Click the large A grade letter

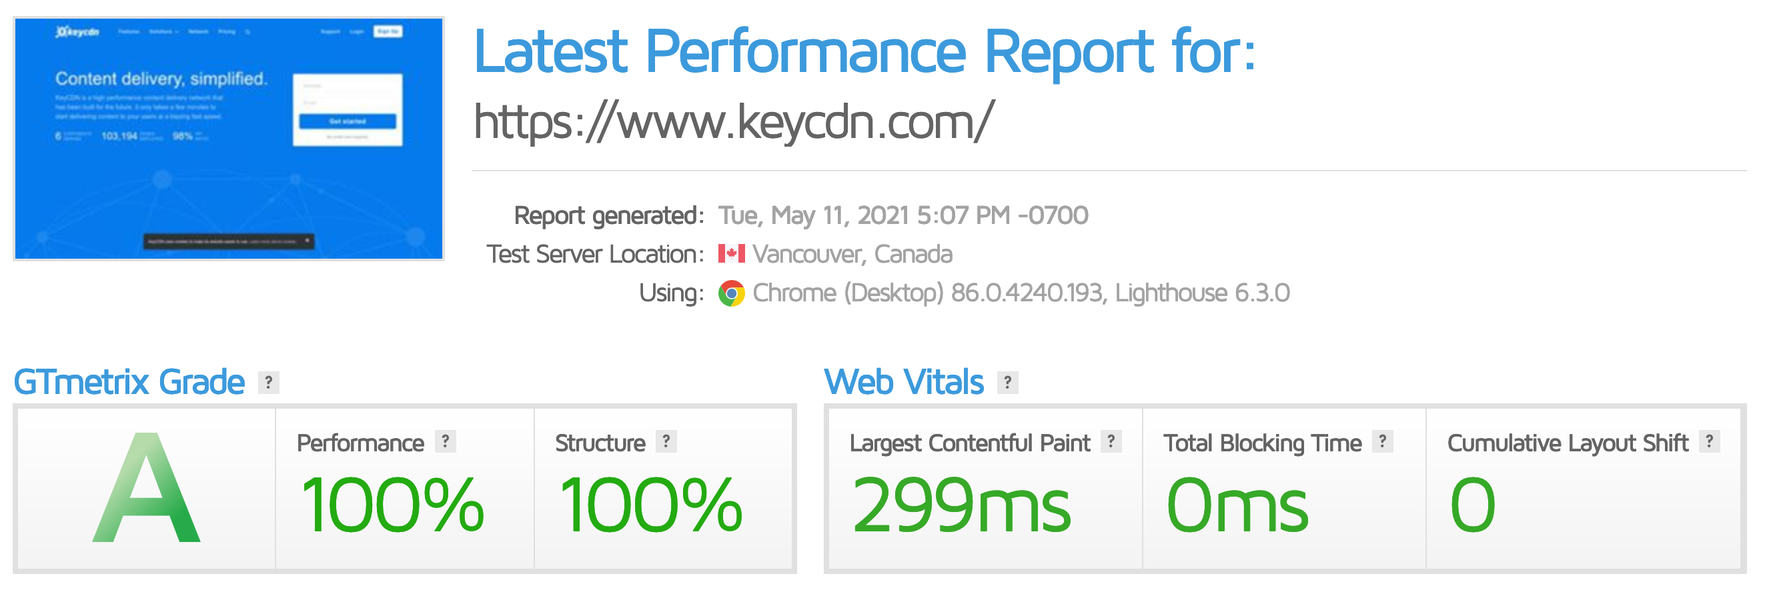[x=147, y=489]
